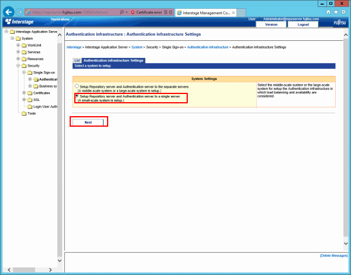Open the Interstage breadcrumb link
Image resolution: width=351 pixels, height=275 pixels.
(74, 47)
